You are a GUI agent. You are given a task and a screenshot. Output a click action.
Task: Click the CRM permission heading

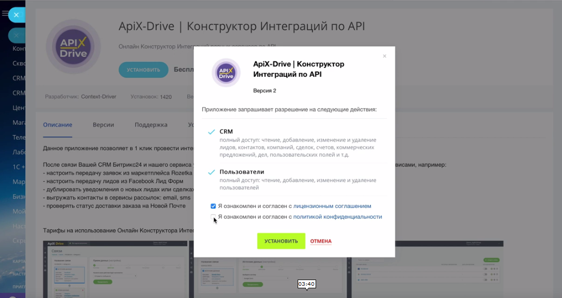click(x=226, y=132)
